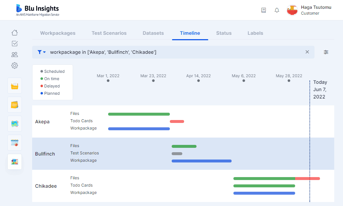
Task: Click Akepa's blue Workpackage bar
Action: pyautogui.click(x=139, y=129)
